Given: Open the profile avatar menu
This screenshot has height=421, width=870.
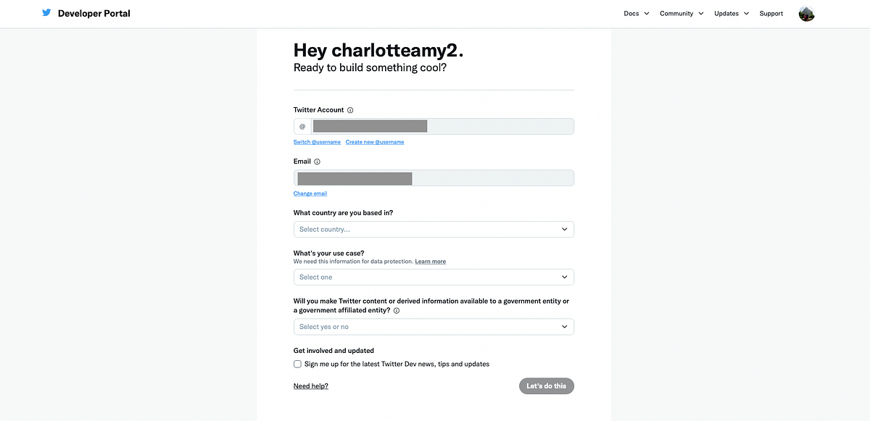Looking at the screenshot, I should (x=806, y=13).
